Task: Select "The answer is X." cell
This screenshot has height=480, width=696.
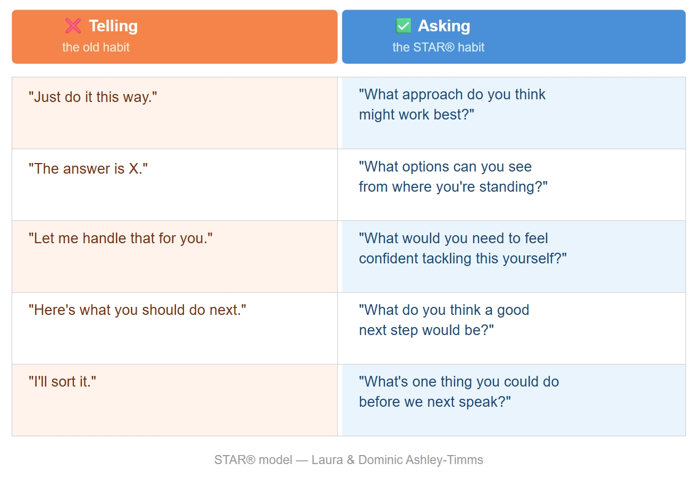Action: tap(88, 169)
